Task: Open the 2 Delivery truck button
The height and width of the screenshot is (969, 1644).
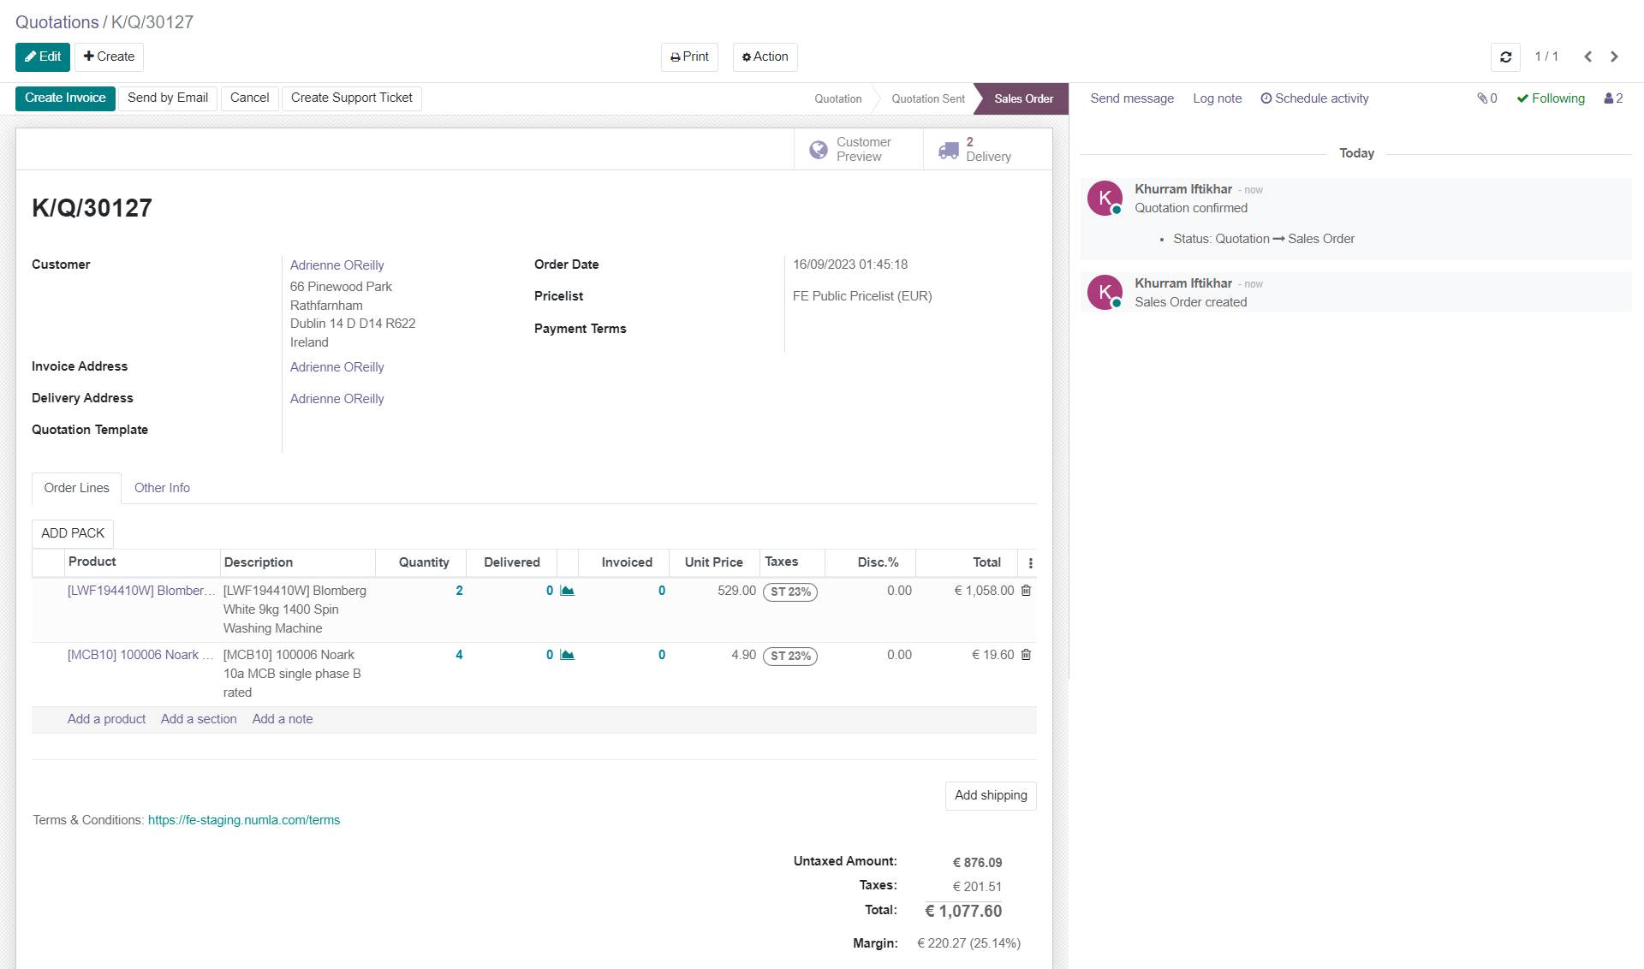Action: 987,149
